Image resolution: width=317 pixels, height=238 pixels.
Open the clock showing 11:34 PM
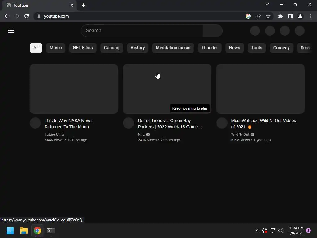[296, 231]
